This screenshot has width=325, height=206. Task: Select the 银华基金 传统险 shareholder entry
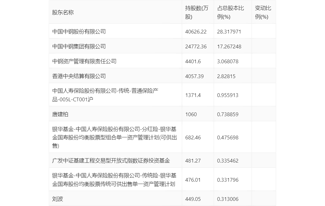(114, 179)
